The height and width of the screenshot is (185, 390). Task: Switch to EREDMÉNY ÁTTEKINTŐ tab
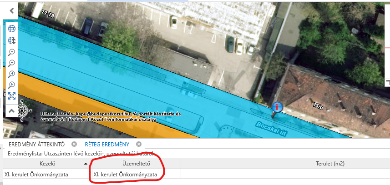[x=36, y=144]
